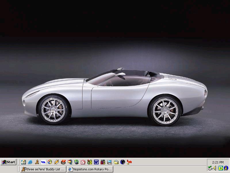230x173 pixels.
Task: Click the blue VIA quick launch icon
Action: 43,162
